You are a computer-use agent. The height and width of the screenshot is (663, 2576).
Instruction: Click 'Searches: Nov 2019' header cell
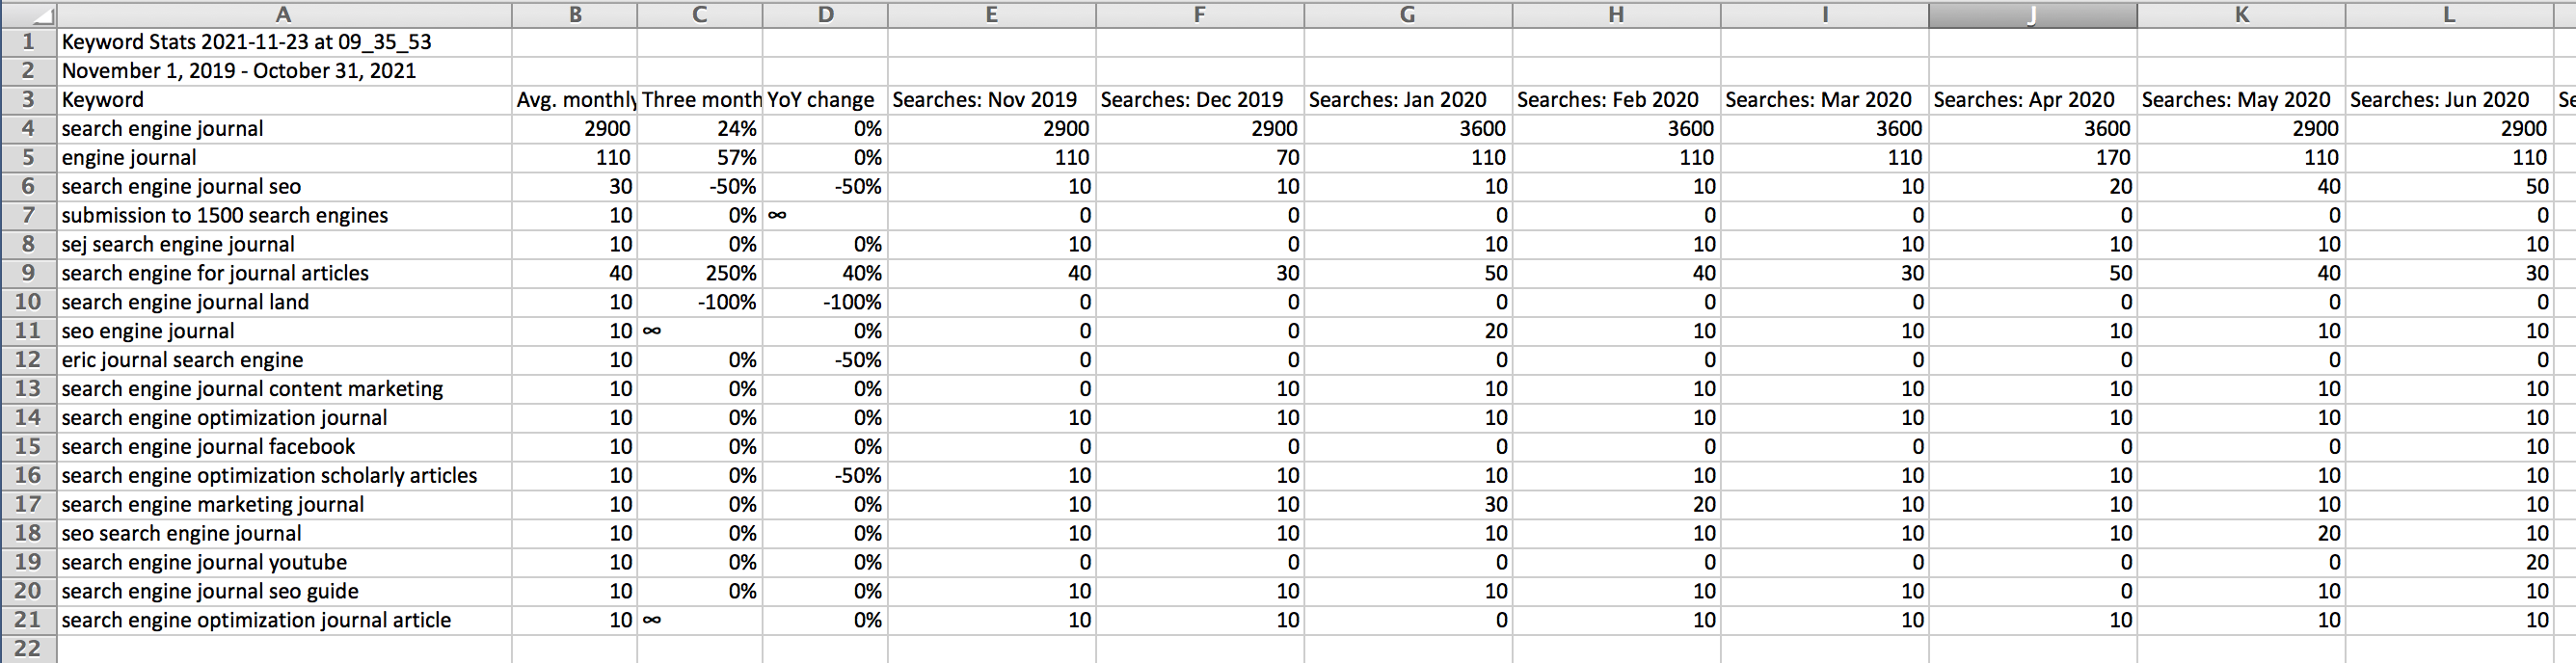[992, 100]
